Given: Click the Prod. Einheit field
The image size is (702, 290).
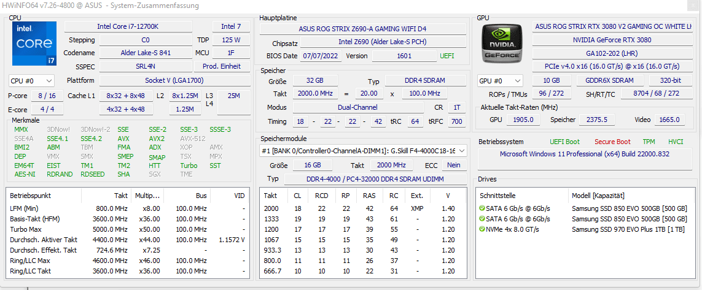Looking at the screenshot, I should 222,66.
